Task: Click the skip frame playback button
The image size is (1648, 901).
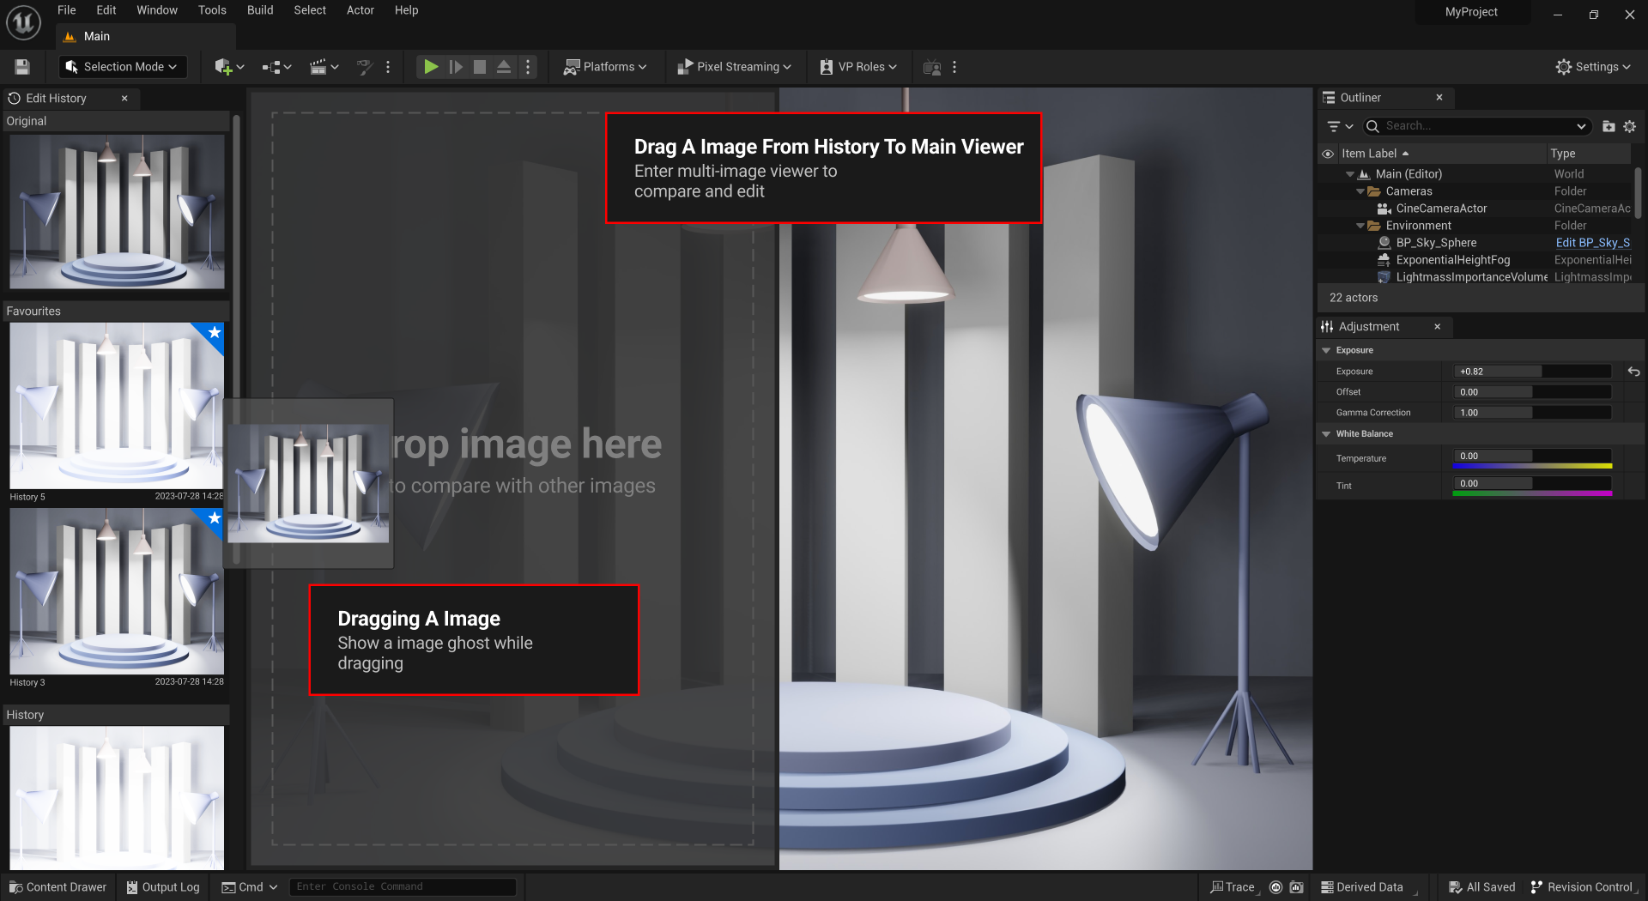Action: pyautogui.click(x=456, y=67)
